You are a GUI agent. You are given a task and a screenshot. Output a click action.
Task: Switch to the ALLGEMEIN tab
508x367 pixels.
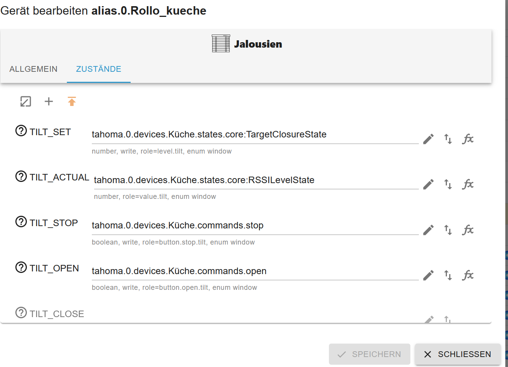click(x=33, y=69)
